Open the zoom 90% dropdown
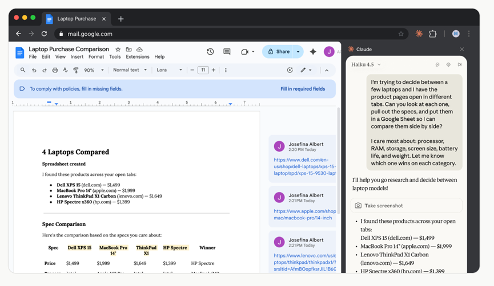Viewport: 494px width, 286px height. click(x=94, y=70)
